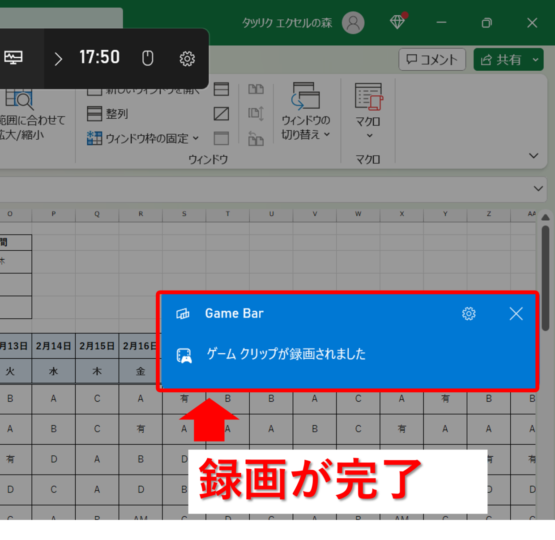Expand more Game Bar widgets with the chevron
The width and height of the screenshot is (555, 540).
click(58, 59)
